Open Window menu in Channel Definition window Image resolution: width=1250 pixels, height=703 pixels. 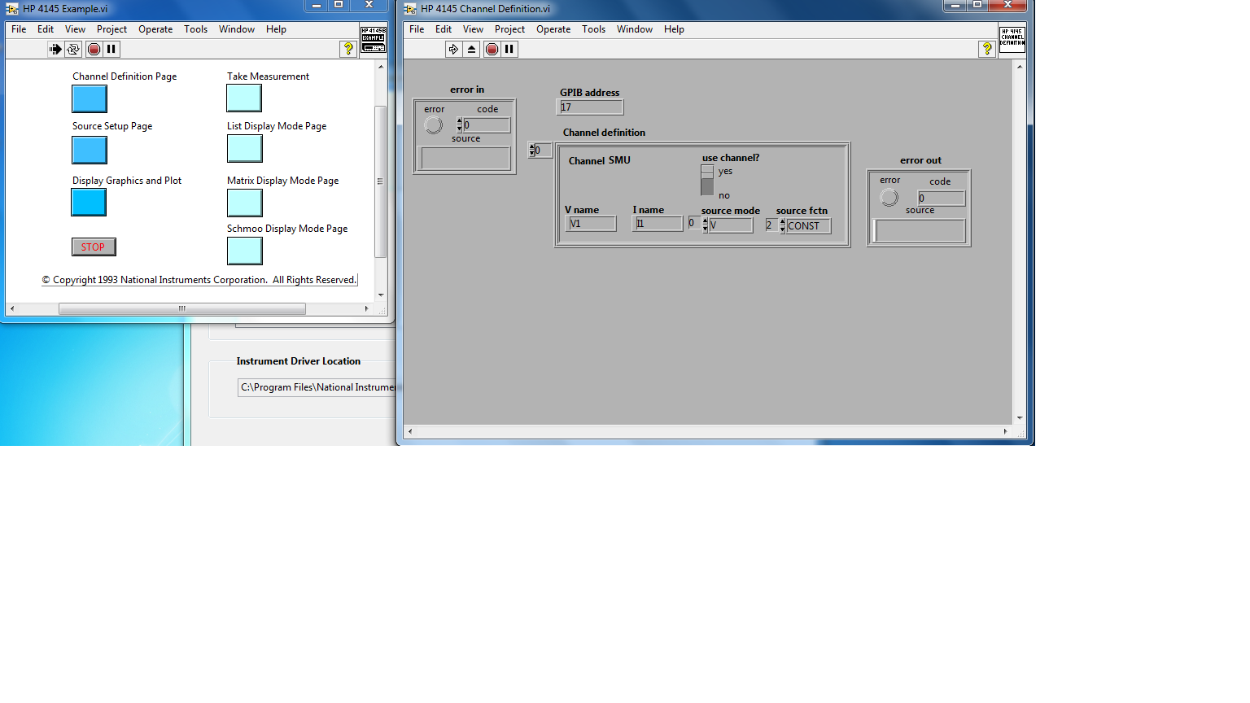(x=635, y=29)
